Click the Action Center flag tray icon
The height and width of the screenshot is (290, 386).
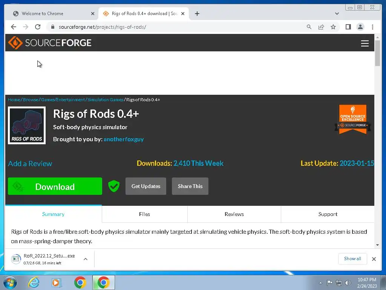329,283
